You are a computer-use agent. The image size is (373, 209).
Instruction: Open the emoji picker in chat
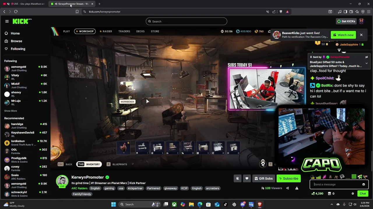pyautogui.click(x=364, y=184)
